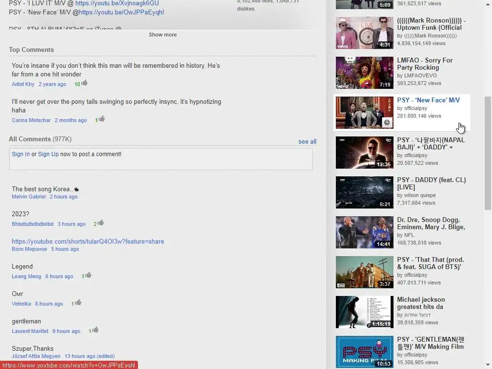Open PSY Making Film thumbnail
Viewport: 492px width, 369px height.
tap(364, 352)
